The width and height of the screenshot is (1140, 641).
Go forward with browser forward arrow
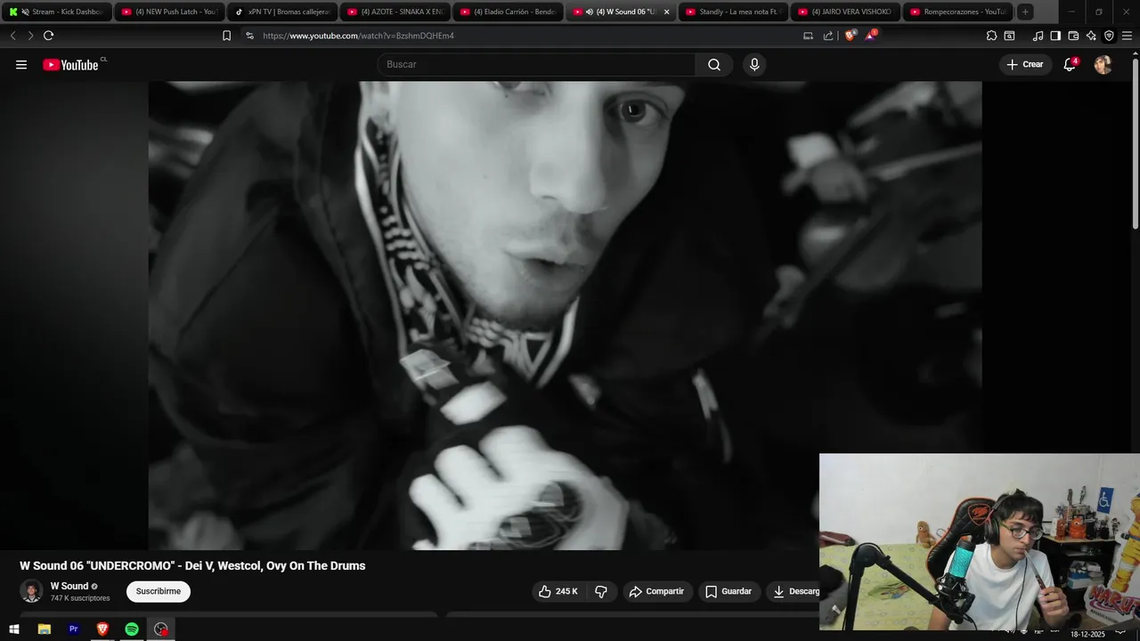click(x=30, y=36)
